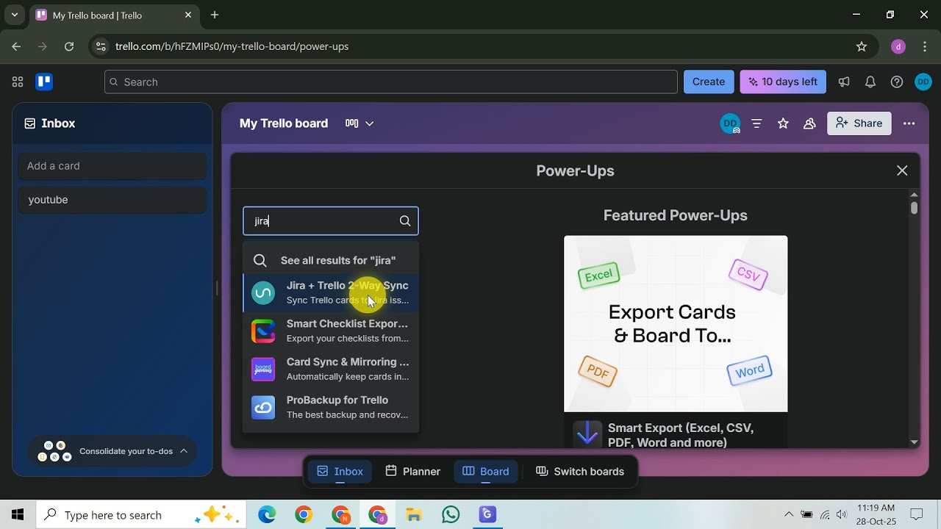Open the notifications bell
Image resolution: width=941 pixels, height=529 pixels.
pos(870,82)
